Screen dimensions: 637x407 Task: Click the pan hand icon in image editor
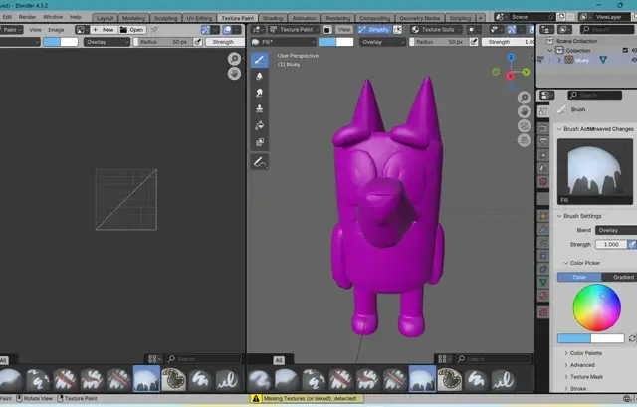234,74
